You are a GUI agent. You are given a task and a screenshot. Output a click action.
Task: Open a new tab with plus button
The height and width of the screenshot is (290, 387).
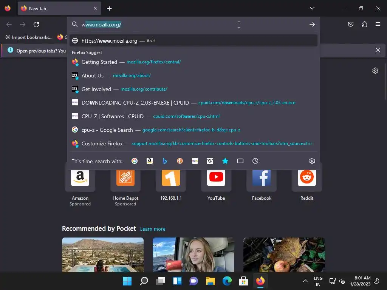pyautogui.click(x=109, y=9)
